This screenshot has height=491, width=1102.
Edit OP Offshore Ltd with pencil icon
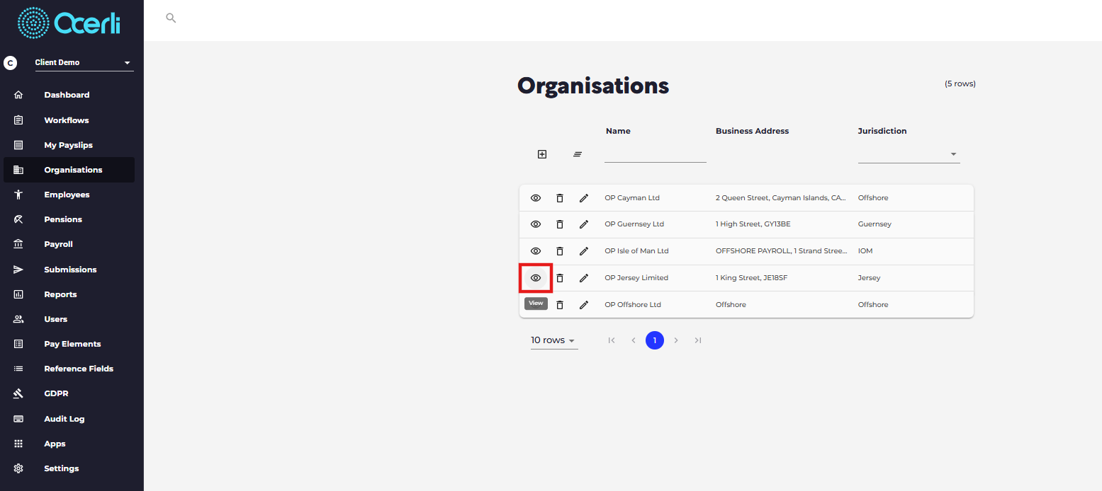(x=584, y=305)
